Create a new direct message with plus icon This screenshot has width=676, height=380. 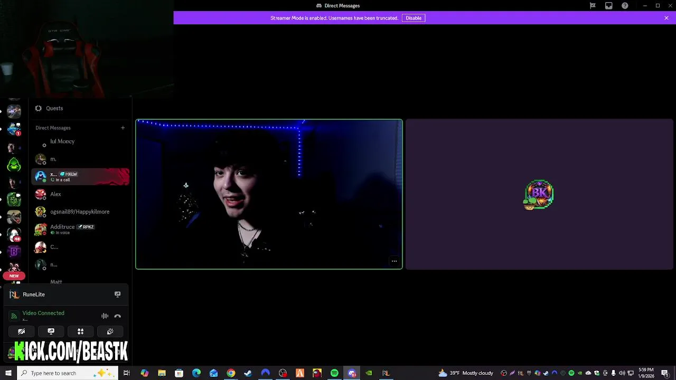pos(123,128)
